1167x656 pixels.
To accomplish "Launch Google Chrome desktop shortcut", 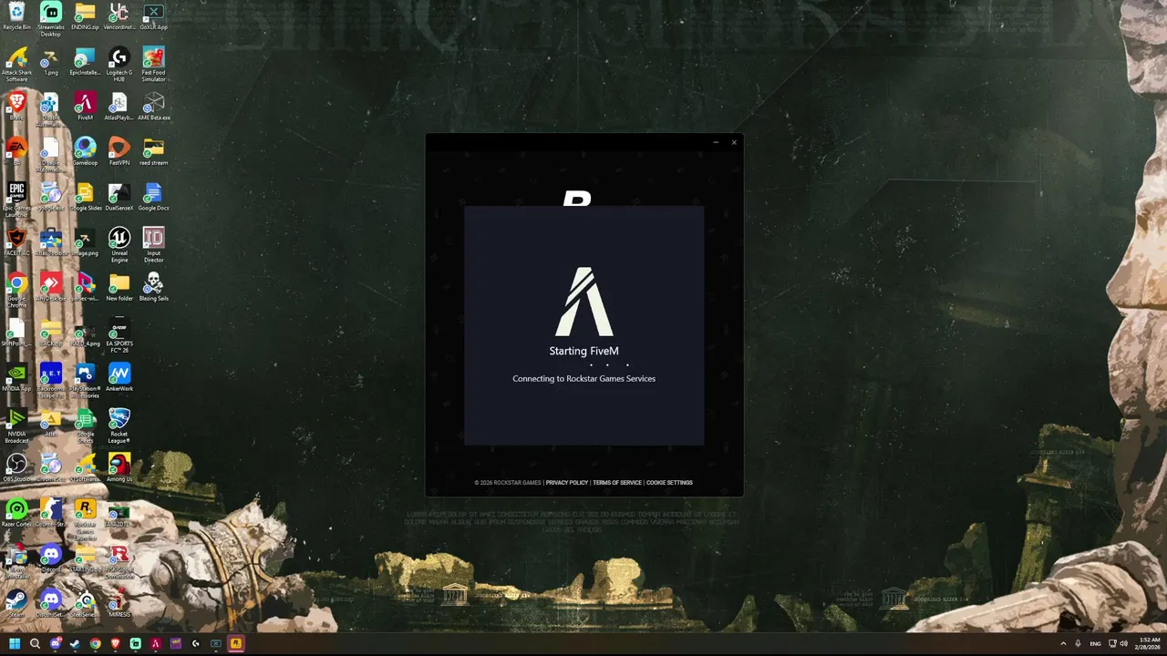I will coord(16,291).
